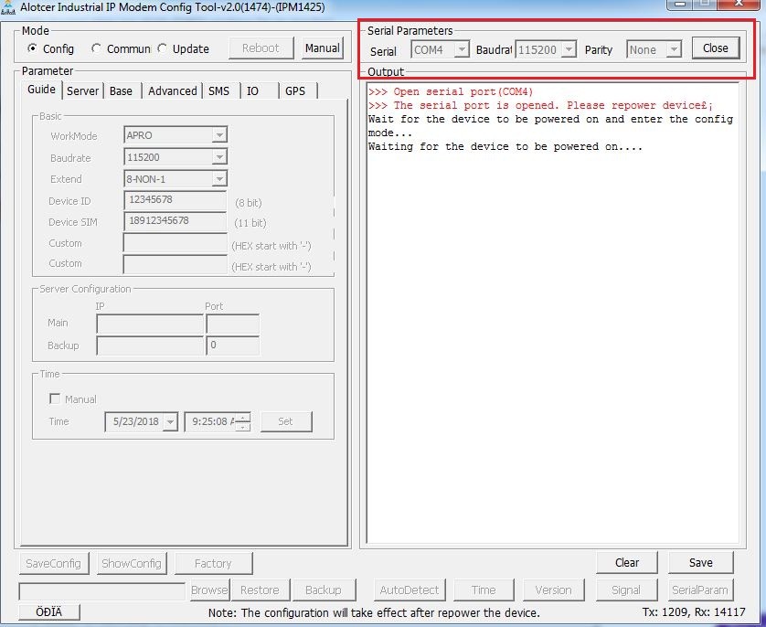Screen dimensions: 766x627
Task: Click the Alotcer app icon in title bar
Action: tap(8, 7)
